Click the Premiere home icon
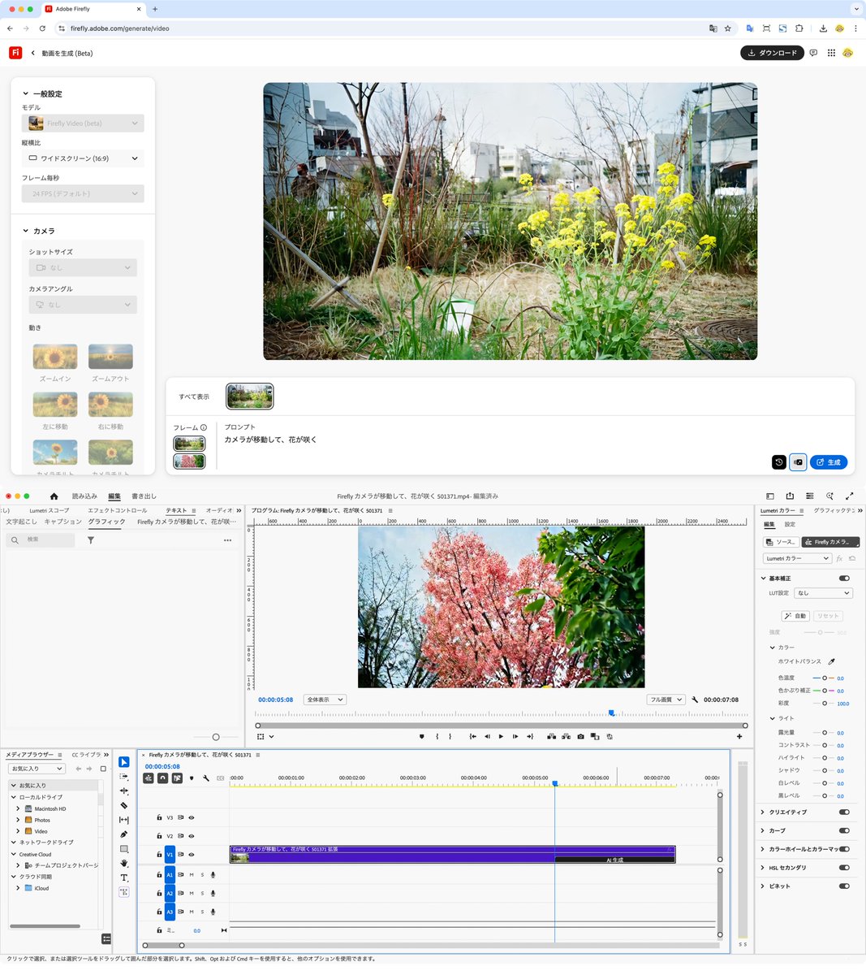 pos(54,496)
